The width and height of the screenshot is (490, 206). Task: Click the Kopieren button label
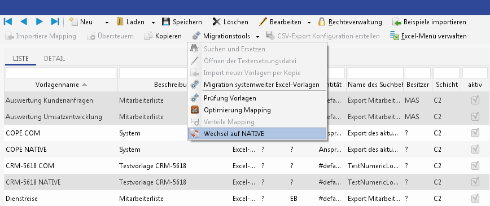click(168, 36)
